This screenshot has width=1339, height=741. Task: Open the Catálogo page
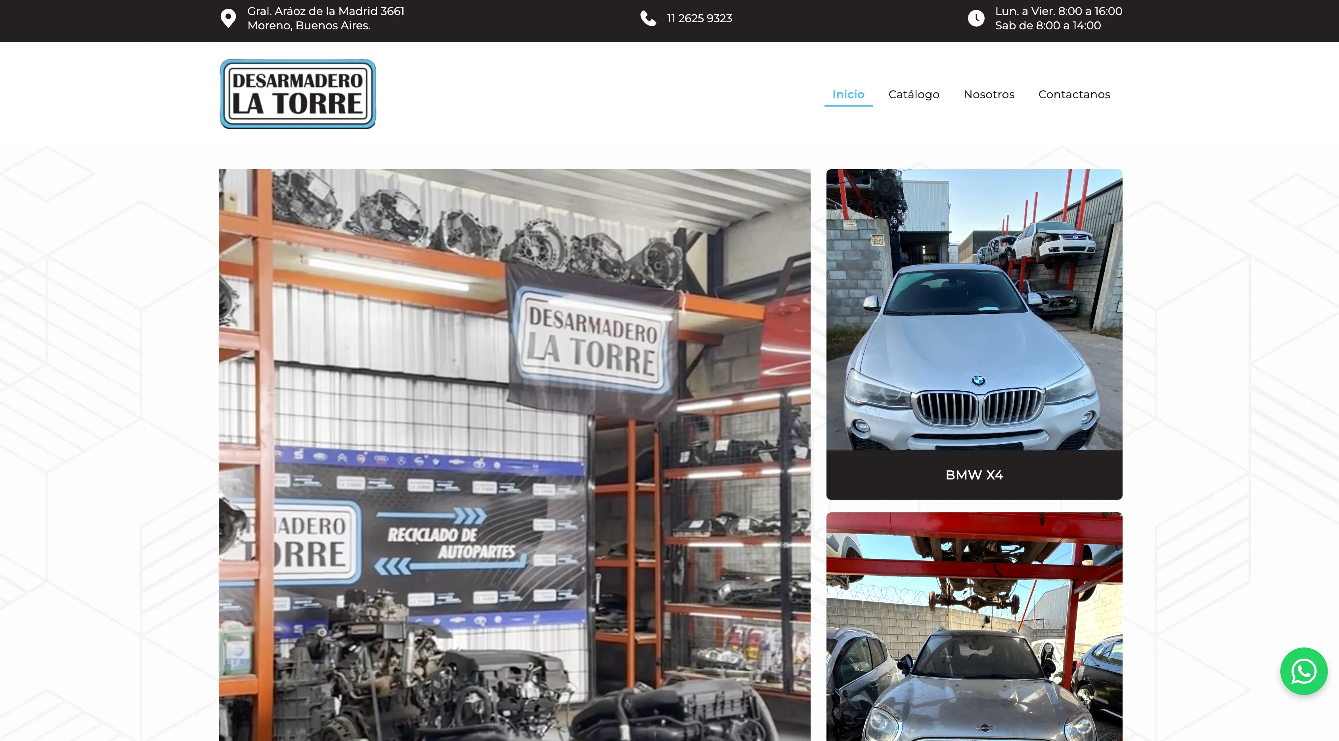point(914,94)
